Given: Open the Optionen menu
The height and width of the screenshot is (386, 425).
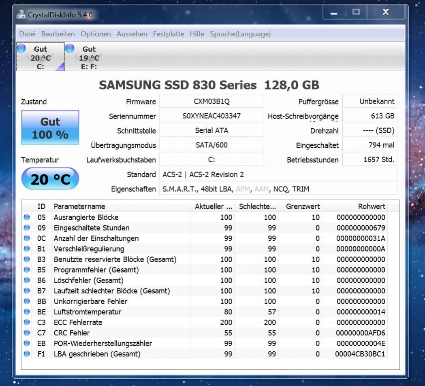Looking at the screenshot, I should (96, 34).
